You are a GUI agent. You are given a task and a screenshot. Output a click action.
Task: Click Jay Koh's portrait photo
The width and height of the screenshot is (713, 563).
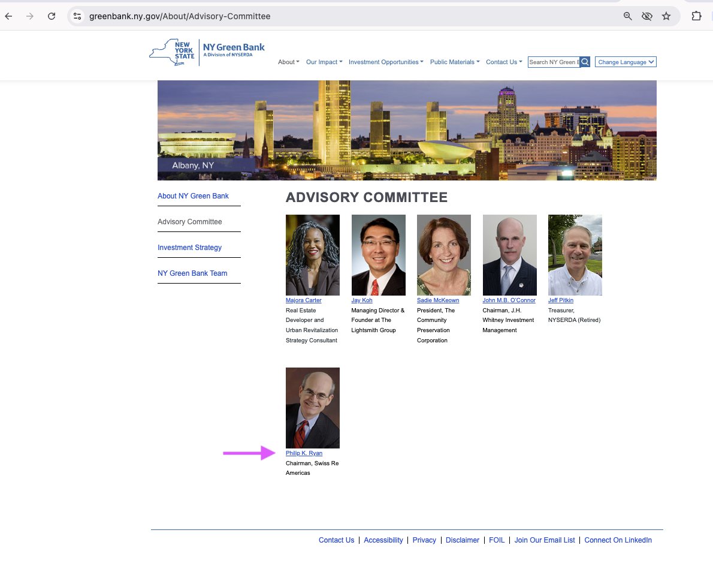pyautogui.click(x=378, y=255)
